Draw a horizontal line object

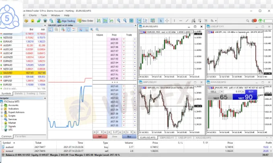click(x=181, y=21)
